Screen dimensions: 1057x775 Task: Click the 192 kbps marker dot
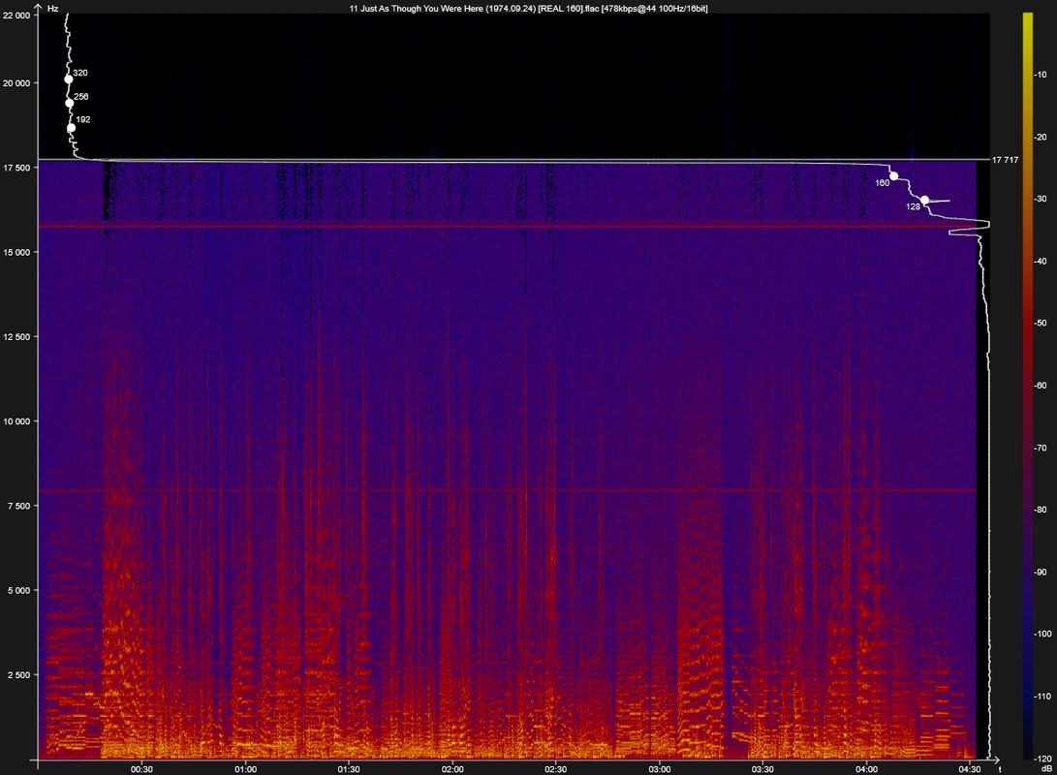[x=72, y=128]
